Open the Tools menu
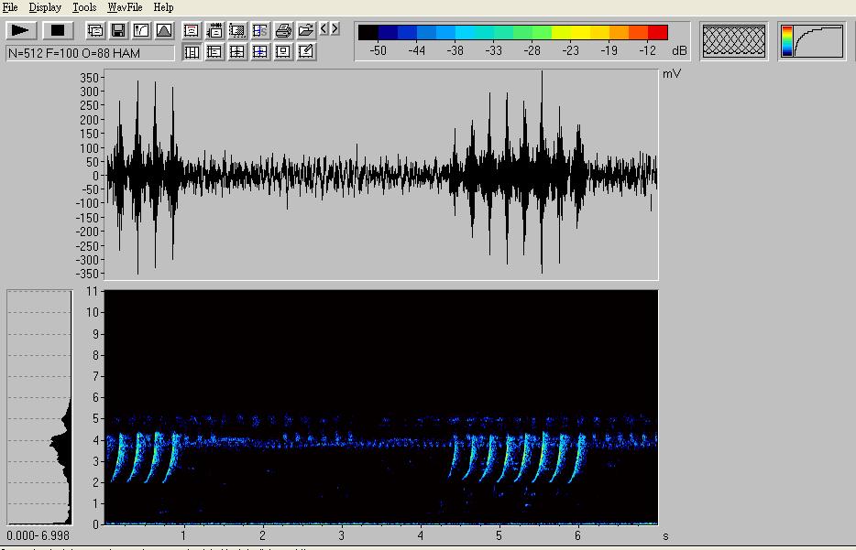 pyautogui.click(x=83, y=7)
